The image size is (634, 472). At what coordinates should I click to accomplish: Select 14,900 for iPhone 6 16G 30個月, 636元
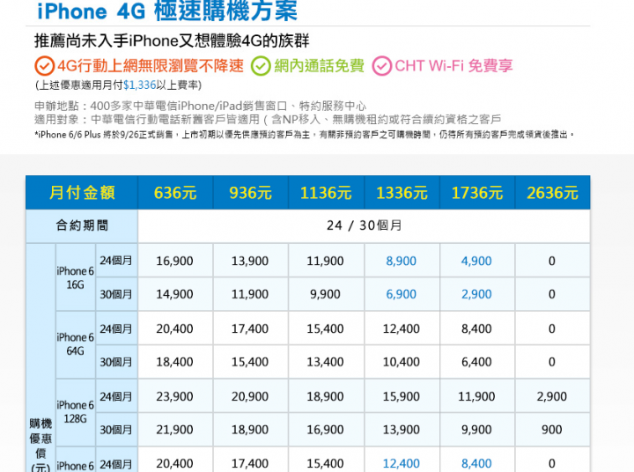(x=174, y=294)
